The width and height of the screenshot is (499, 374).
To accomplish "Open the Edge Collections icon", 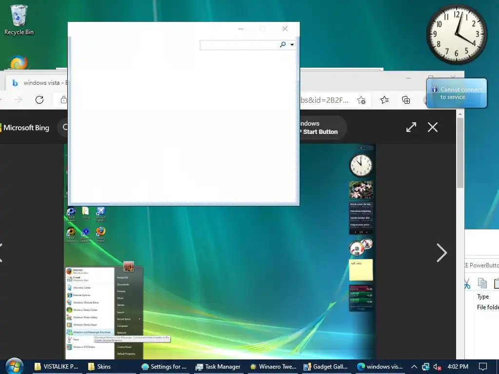I will point(406,100).
